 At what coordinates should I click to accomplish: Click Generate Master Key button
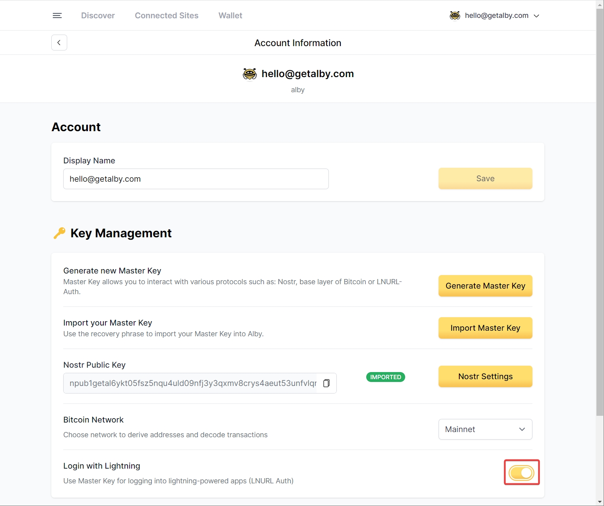pyautogui.click(x=485, y=286)
